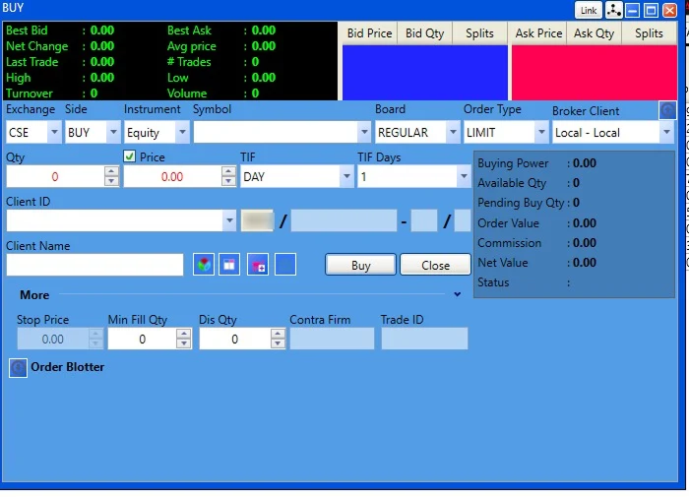Click the table window icon beside Client Name
The height and width of the screenshot is (497, 689).
229,265
